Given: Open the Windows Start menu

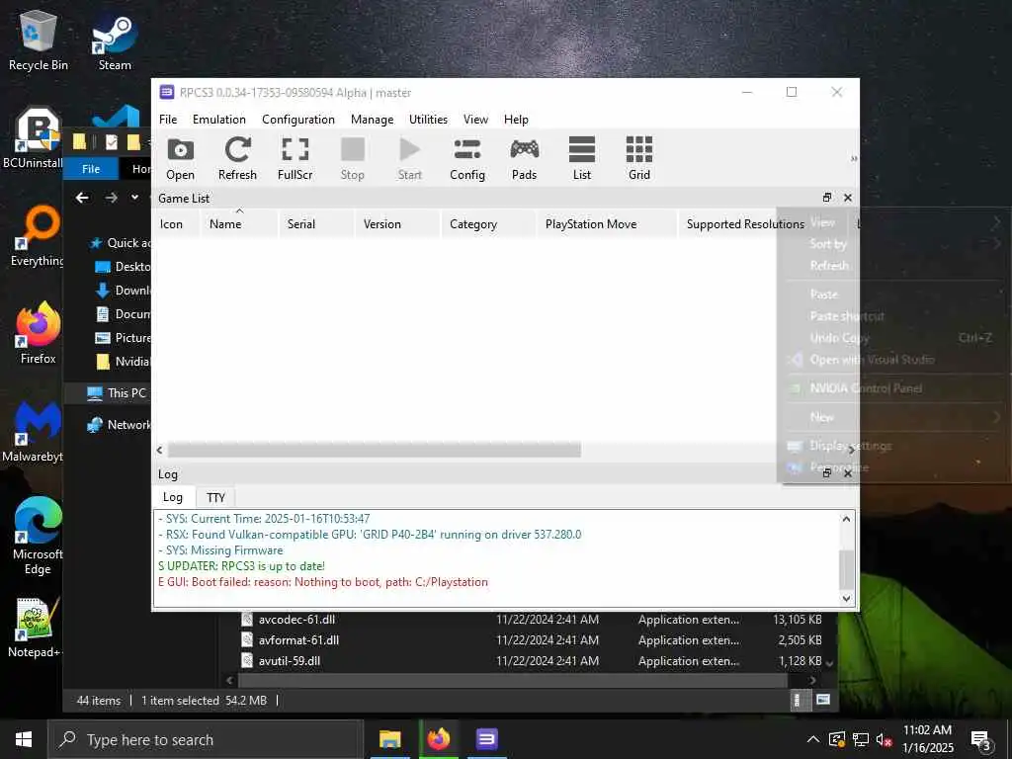Looking at the screenshot, I should click(24, 739).
